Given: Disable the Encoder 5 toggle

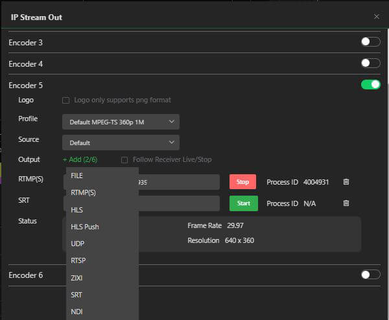Looking at the screenshot, I should (x=370, y=85).
